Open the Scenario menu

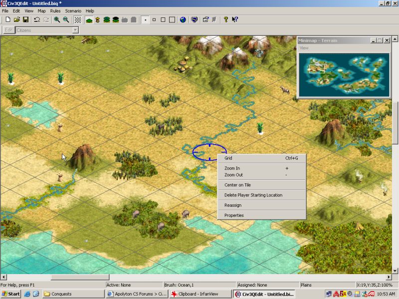tap(73, 10)
